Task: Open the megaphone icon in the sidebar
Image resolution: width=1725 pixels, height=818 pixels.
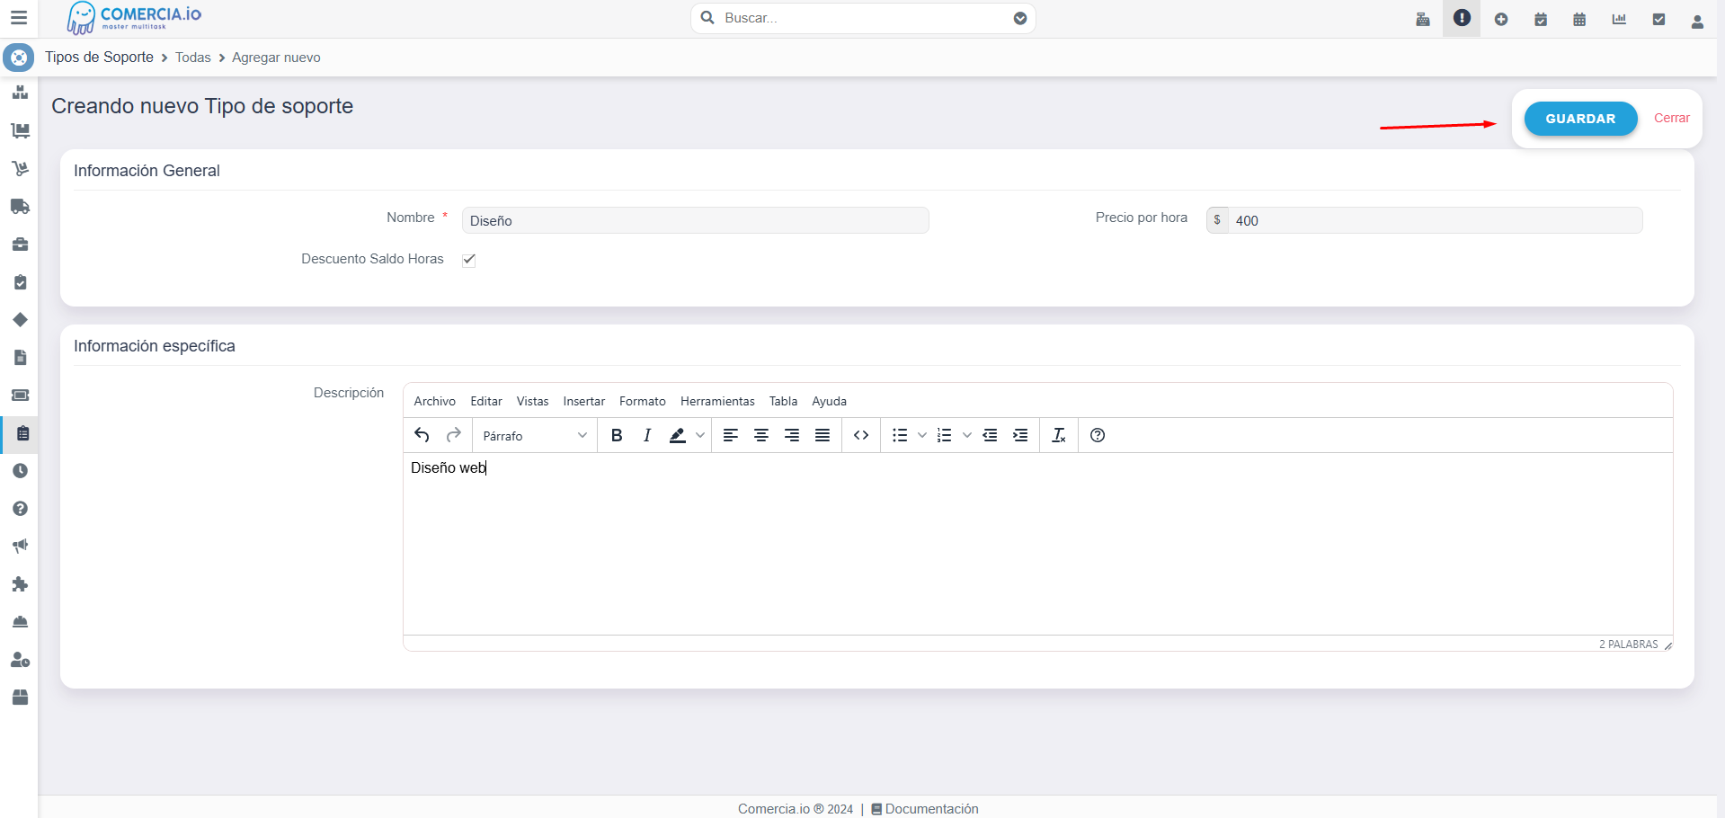Action: pyautogui.click(x=20, y=547)
